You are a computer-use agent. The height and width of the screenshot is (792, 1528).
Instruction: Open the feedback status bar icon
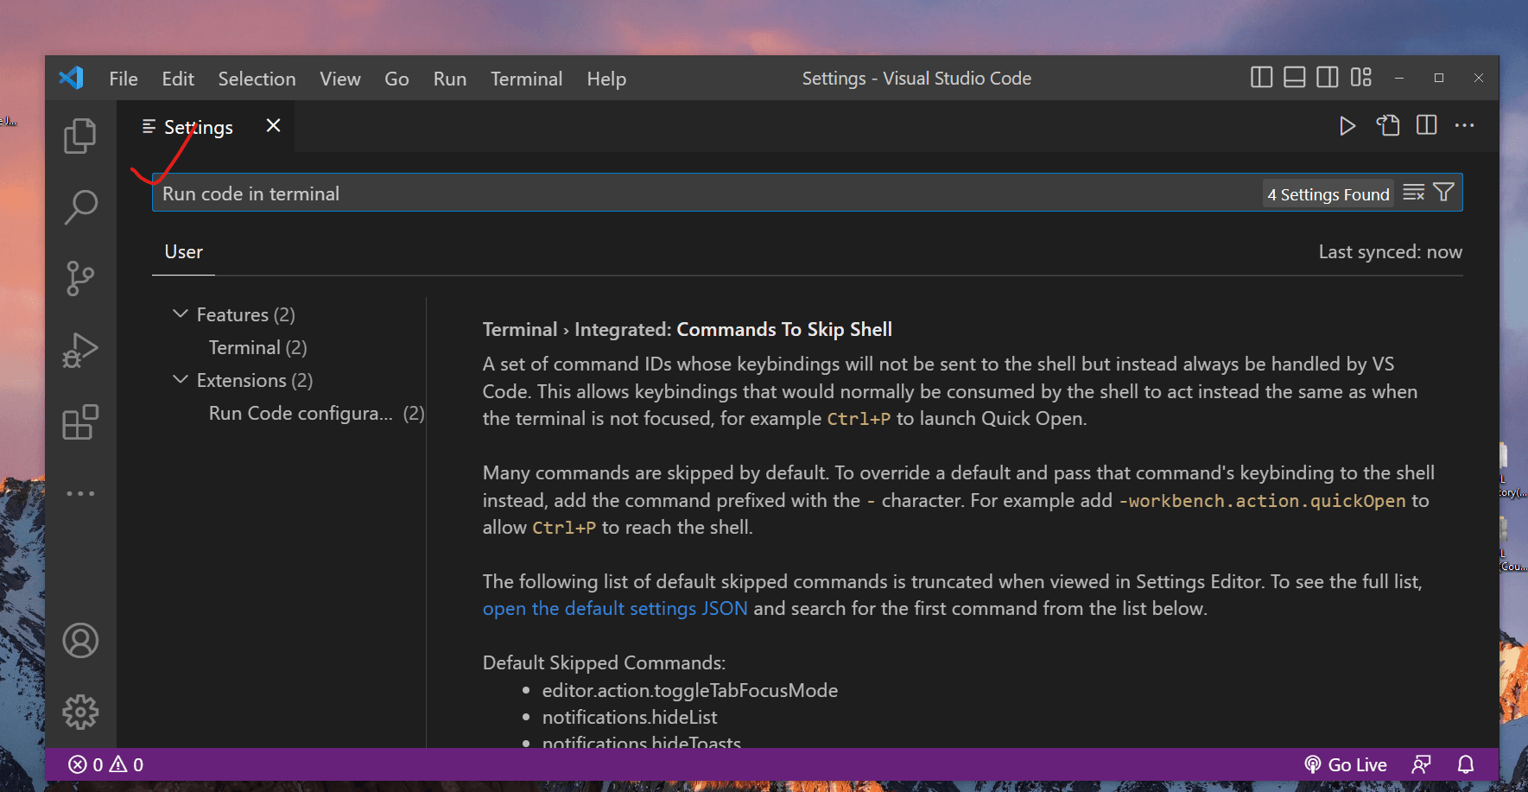[1421, 764]
